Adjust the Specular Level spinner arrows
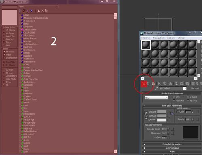This screenshot has height=155, width=202. point(168,129)
